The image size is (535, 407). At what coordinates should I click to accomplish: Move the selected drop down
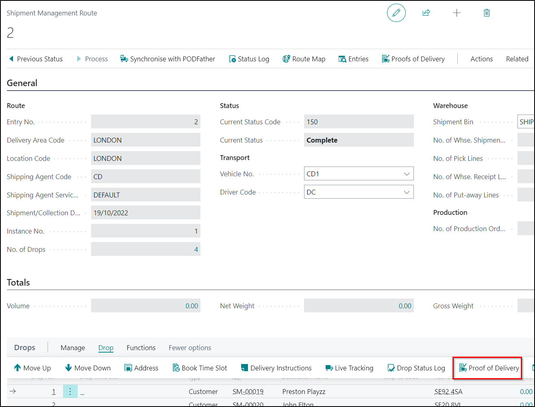(x=88, y=368)
